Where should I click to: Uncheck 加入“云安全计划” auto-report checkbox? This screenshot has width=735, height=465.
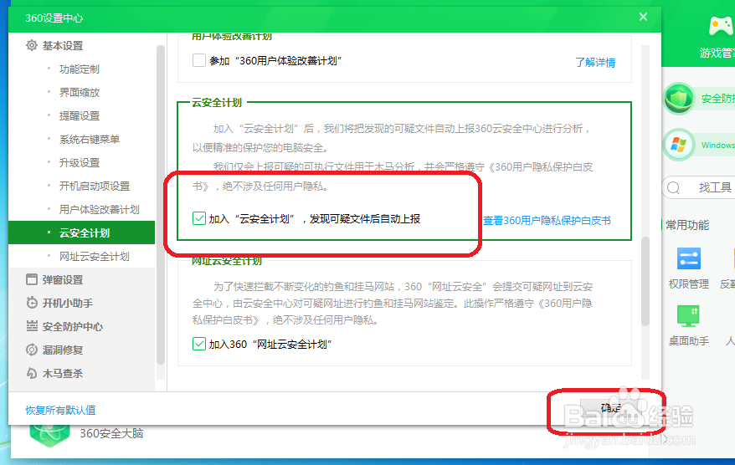(198, 218)
